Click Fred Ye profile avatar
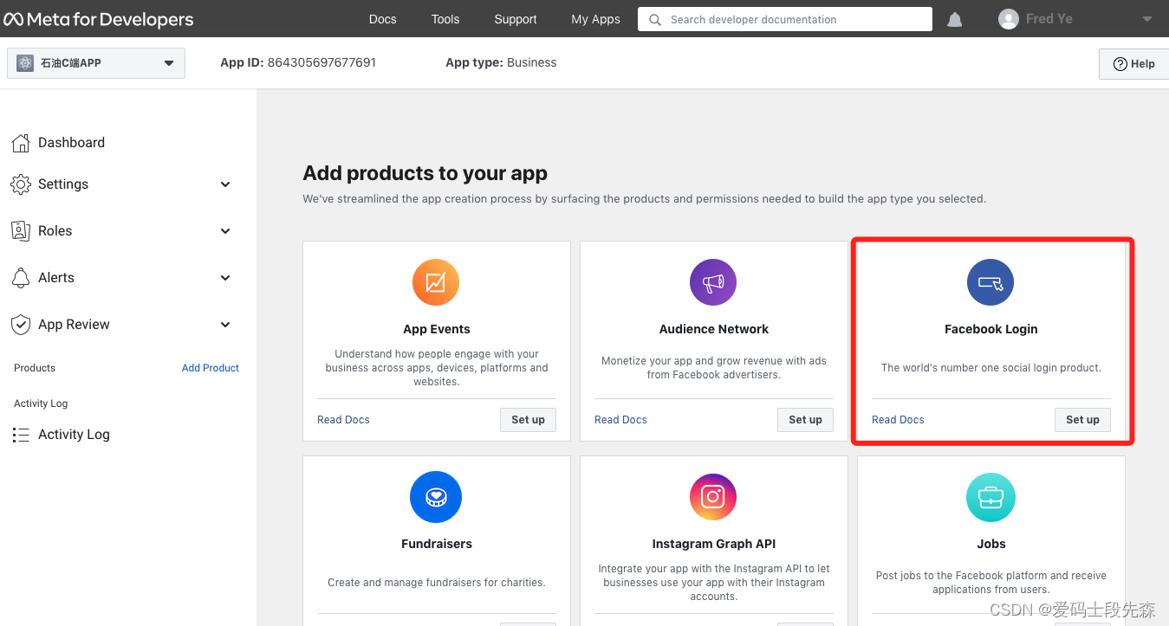Image resolution: width=1169 pixels, height=626 pixels. click(x=1009, y=19)
